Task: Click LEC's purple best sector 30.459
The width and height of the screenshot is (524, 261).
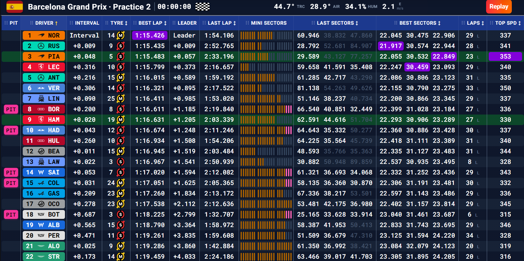Action: pos(417,67)
